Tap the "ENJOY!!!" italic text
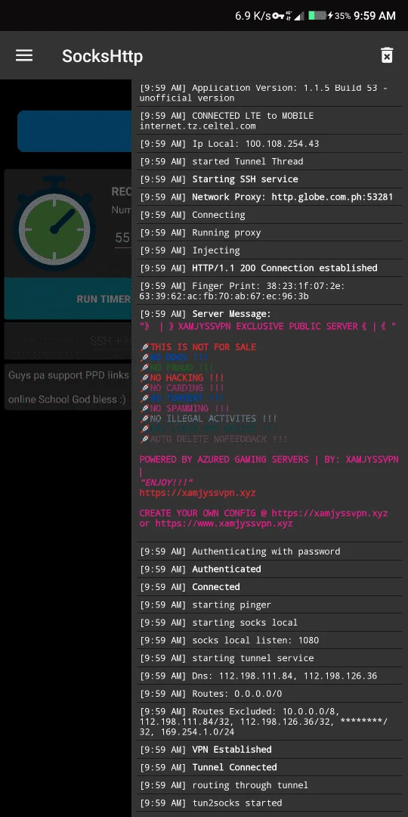This screenshot has width=408, height=817. (x=166, y=482)
